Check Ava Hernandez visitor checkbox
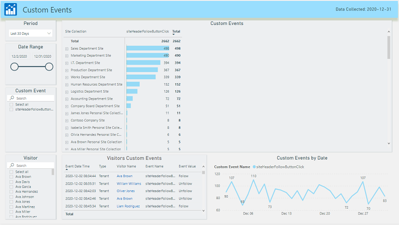Image resolution: width=399 pixels, height=225 pixels. tap(11, 192)
